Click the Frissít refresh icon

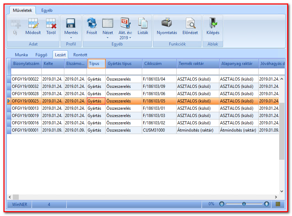(92, 23)
